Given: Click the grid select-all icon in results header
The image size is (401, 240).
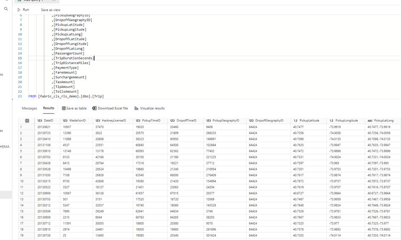Looking at the screenshot, I should [27, 121].
